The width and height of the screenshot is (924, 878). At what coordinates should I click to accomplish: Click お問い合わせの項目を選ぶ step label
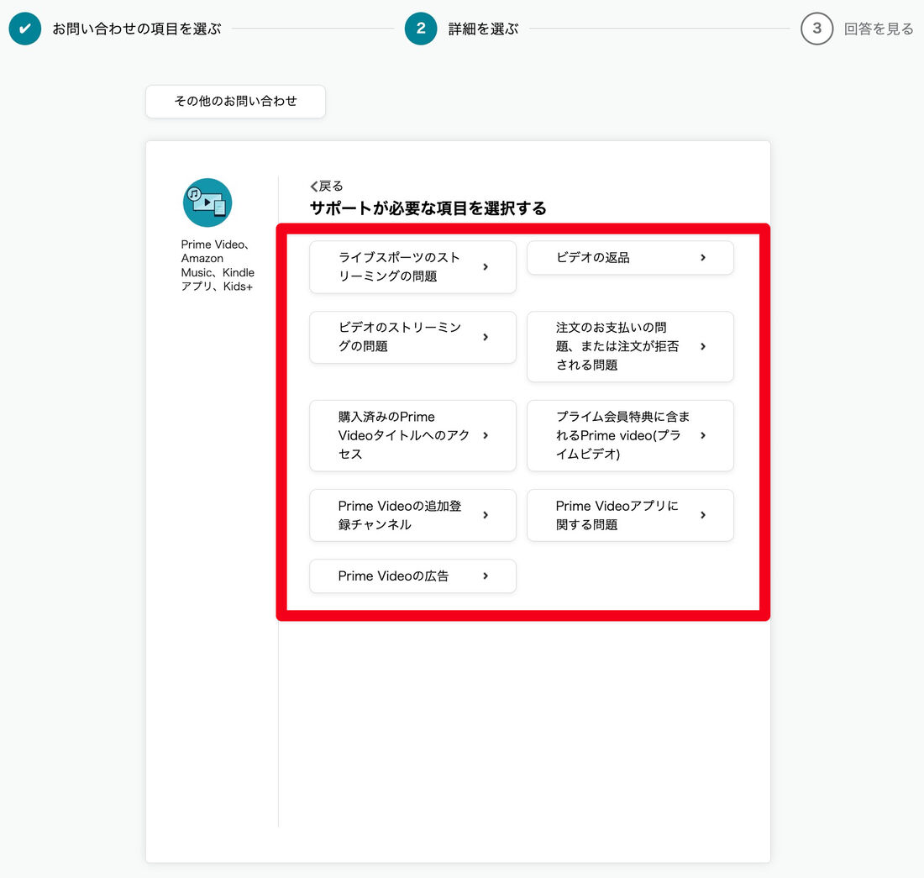[137, 29]
